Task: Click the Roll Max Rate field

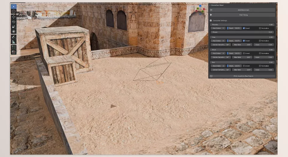Action: (x=242, y=70)
